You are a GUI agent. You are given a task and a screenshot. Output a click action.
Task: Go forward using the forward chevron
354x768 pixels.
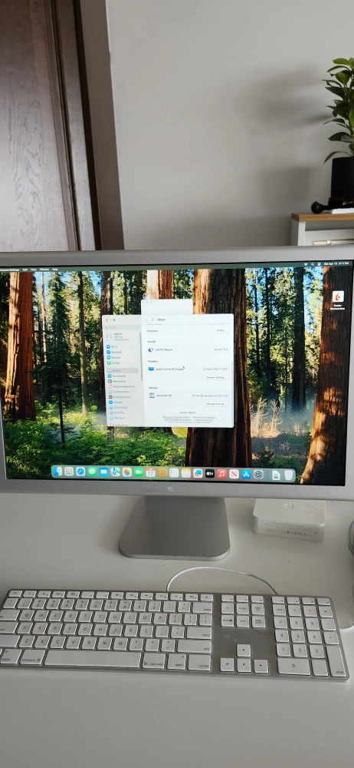pos(153,319)
